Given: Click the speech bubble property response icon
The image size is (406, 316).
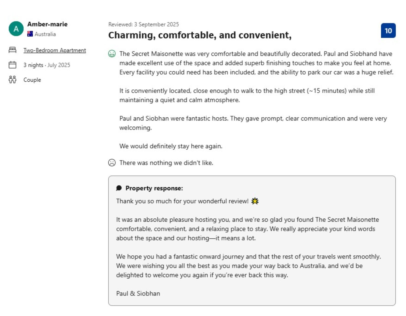Looking at the screenshot, I should tap(119, 188).
